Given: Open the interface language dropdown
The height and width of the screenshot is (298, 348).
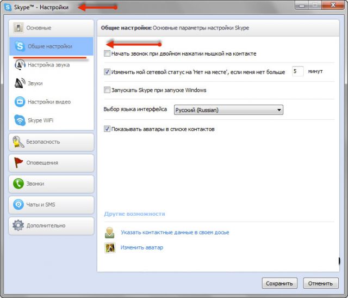Looking at the screenshot, I should coord(228,110).
